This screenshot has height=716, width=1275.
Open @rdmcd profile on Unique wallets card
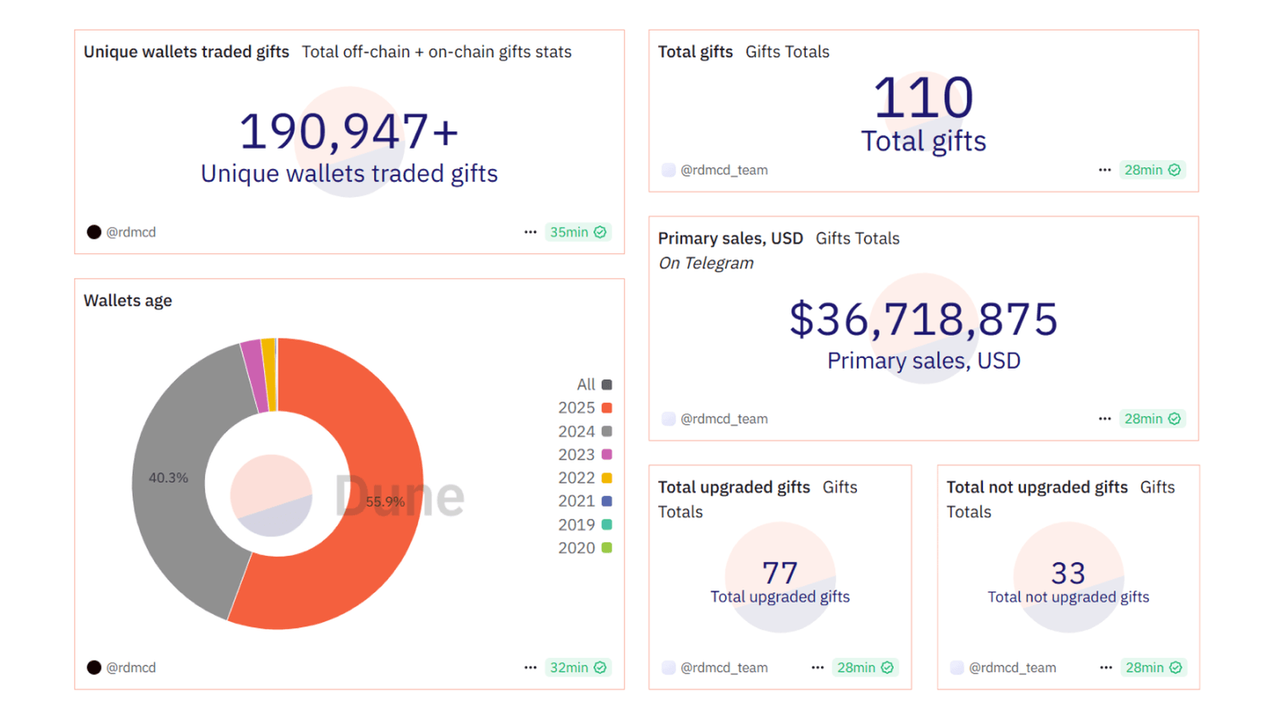click(x=131, y=232)
